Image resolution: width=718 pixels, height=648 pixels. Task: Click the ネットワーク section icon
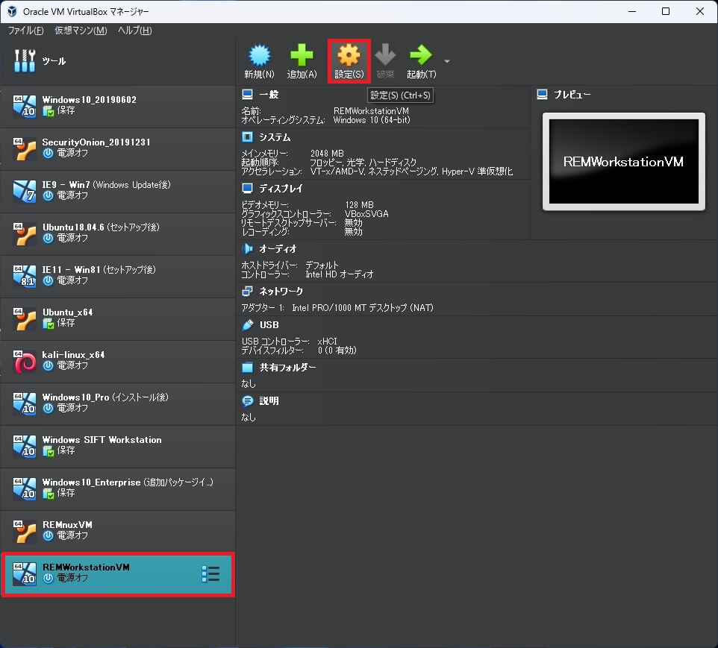247,291
